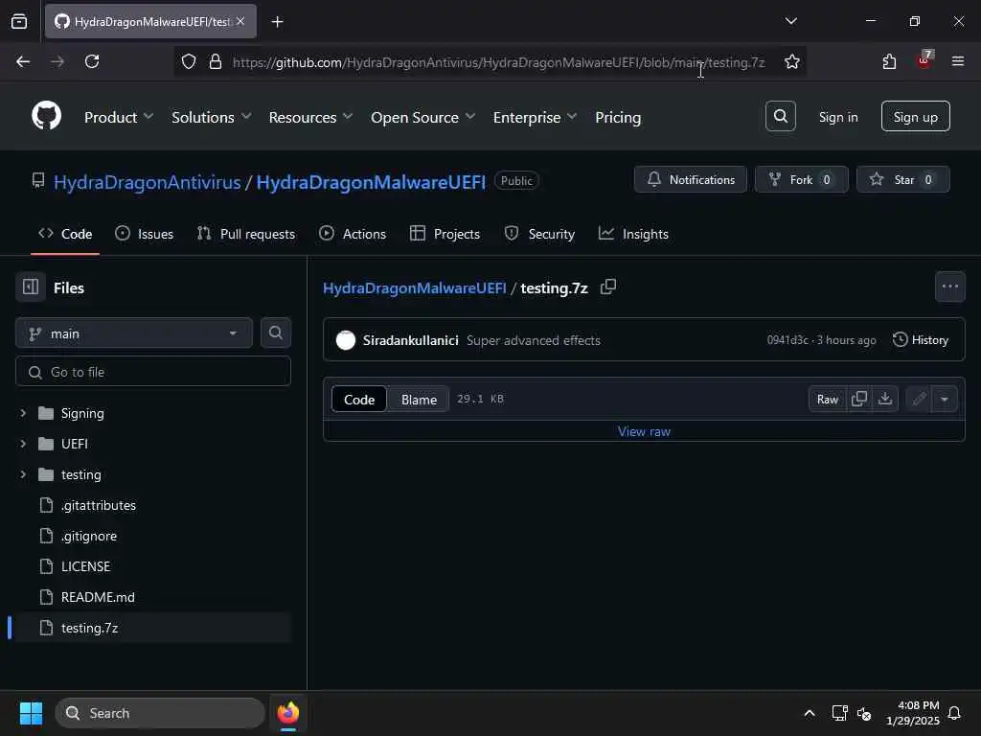The image size is (981, 736).
Task: Open the Insights tab
Action: click(x=633, y=234)
